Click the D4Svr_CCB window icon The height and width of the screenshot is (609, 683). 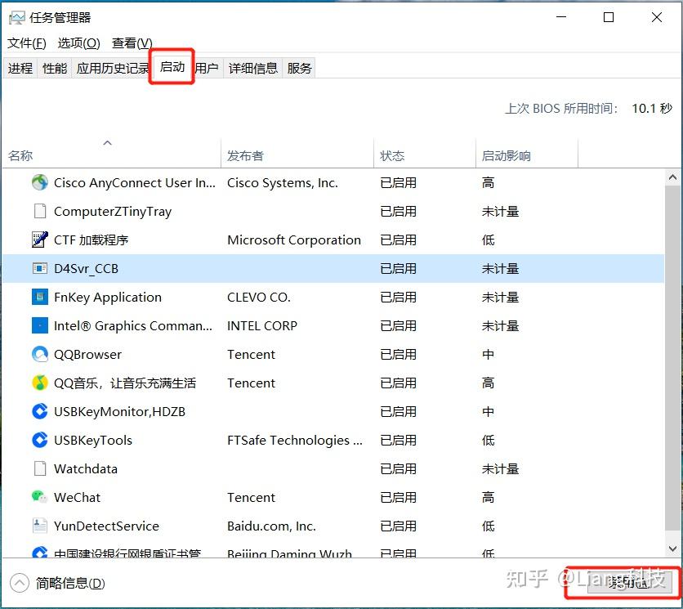pos(40,269)
